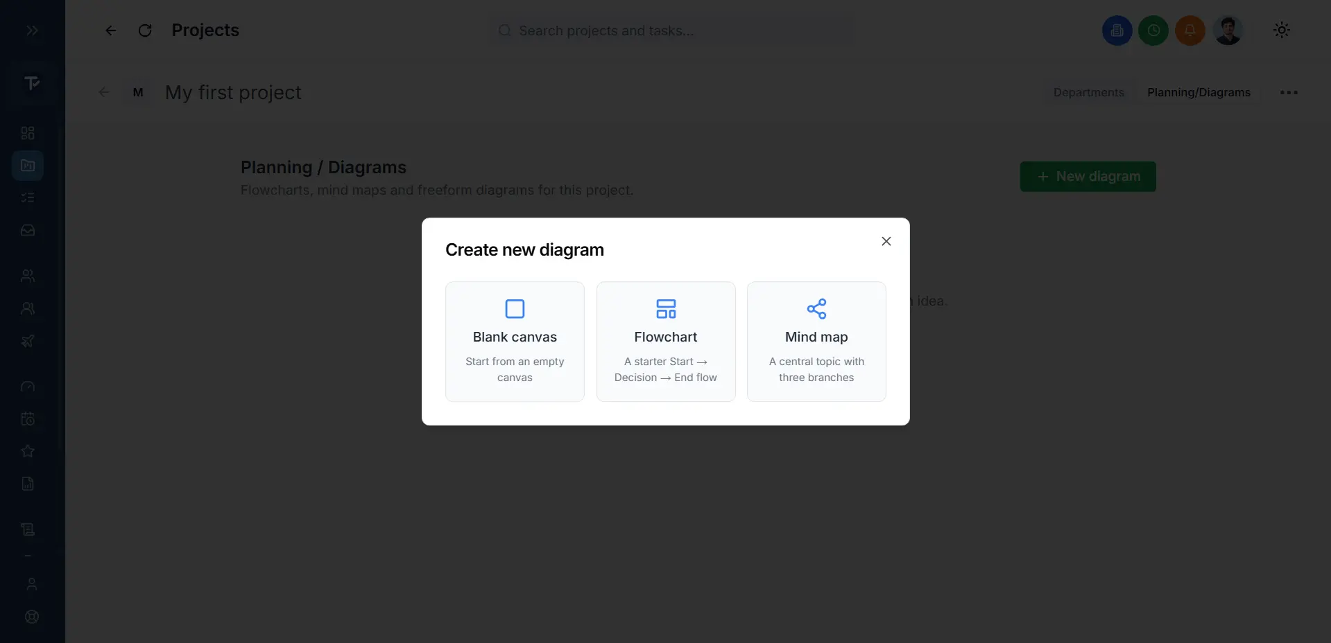
Task: Open tasks checklist icon in sidebar
Action: coord(28,198)
